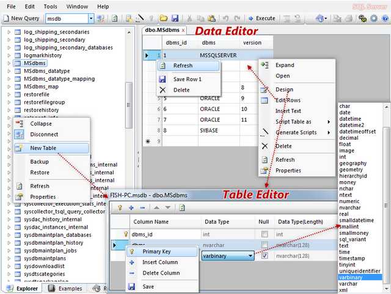Click the refresh document icon in main toolbar
391x294 pixels.
coord(114,18)
